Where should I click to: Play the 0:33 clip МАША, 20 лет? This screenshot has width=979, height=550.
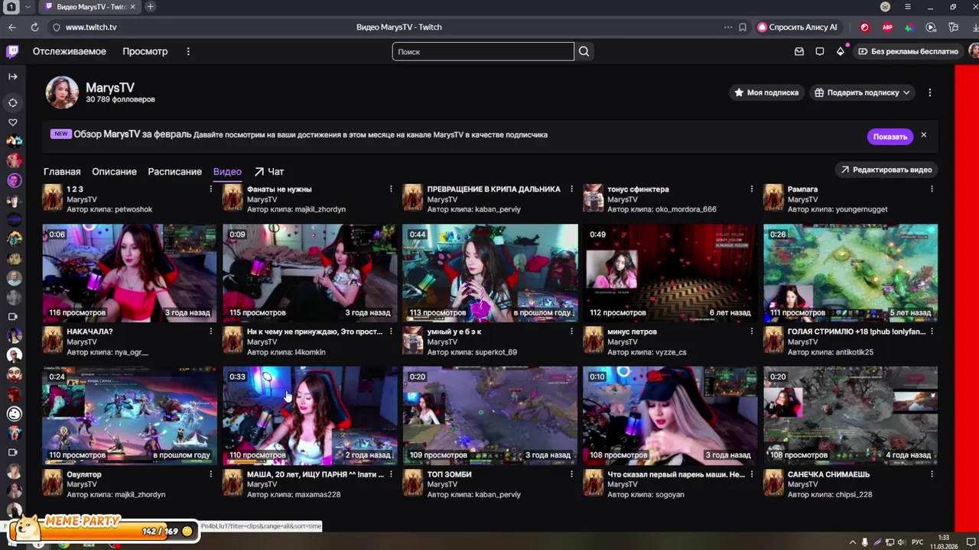pos(310,416)
